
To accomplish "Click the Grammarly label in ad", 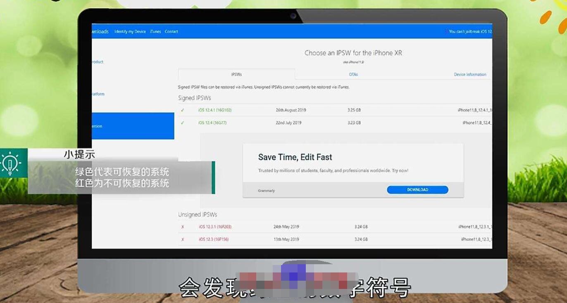I will [266, 191].
